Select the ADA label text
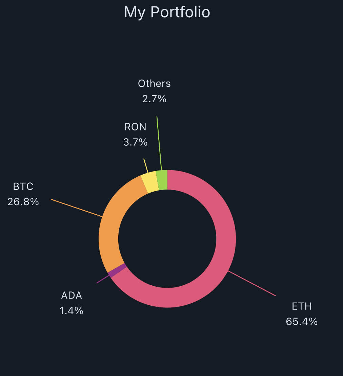The width and height of the screenshot is (343, 376). pyautogui.click(x=72, y=295)
